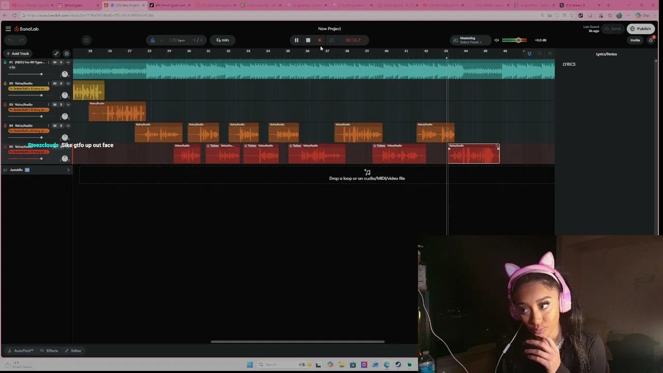Viewport: 663px width, 373px height.
Task: Pause playback
Action: point(296,40)
